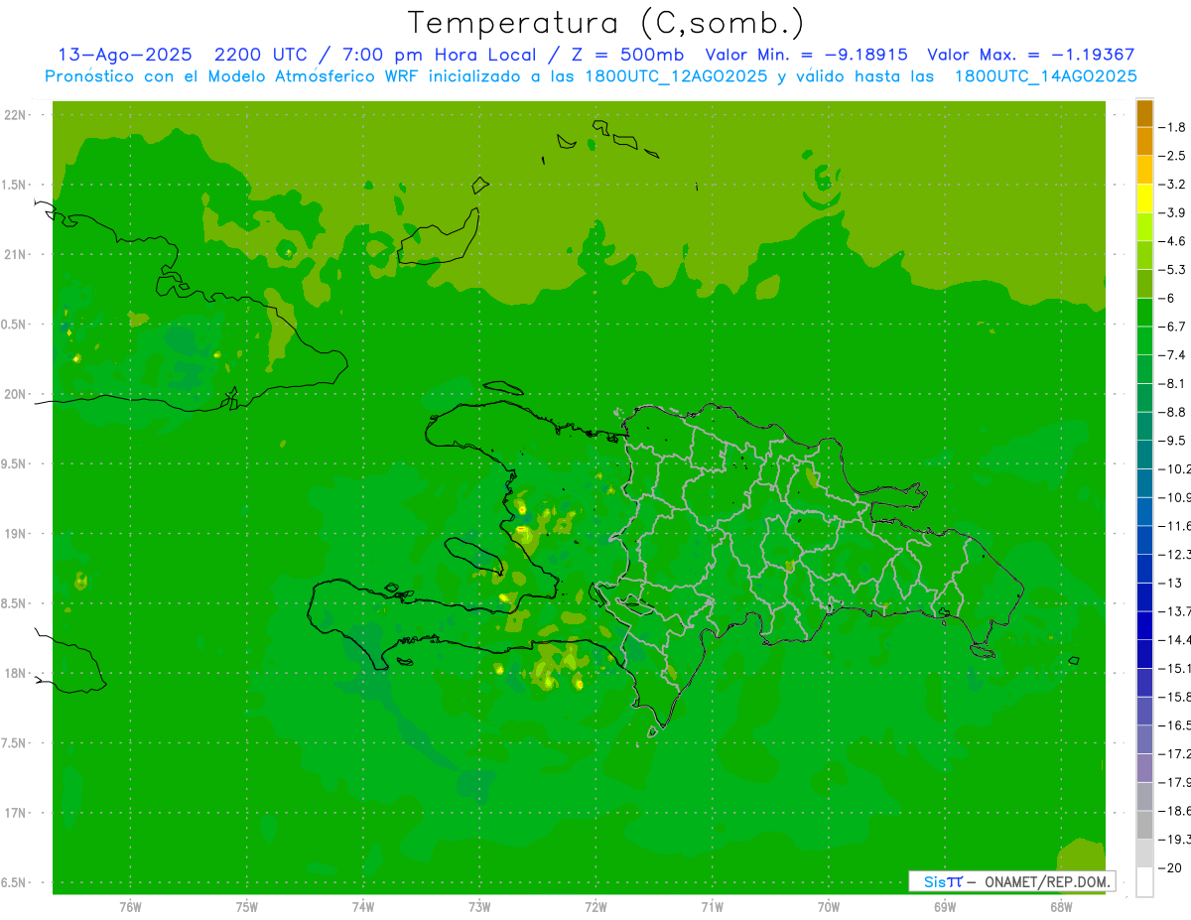Click the '71W' longitude label

(712, 907)
